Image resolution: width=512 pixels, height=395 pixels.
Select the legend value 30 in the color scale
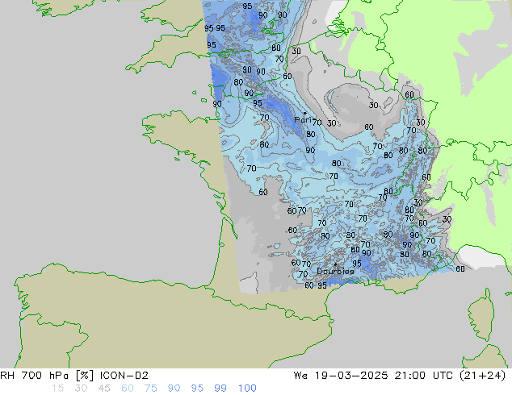81,389
